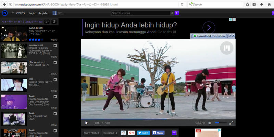
Task: Add video with purple plus button
Action: click(x=174, y=133)
